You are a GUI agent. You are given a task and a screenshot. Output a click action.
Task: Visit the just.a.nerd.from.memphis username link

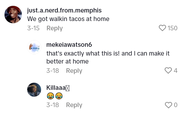click(x=64, y=11)
